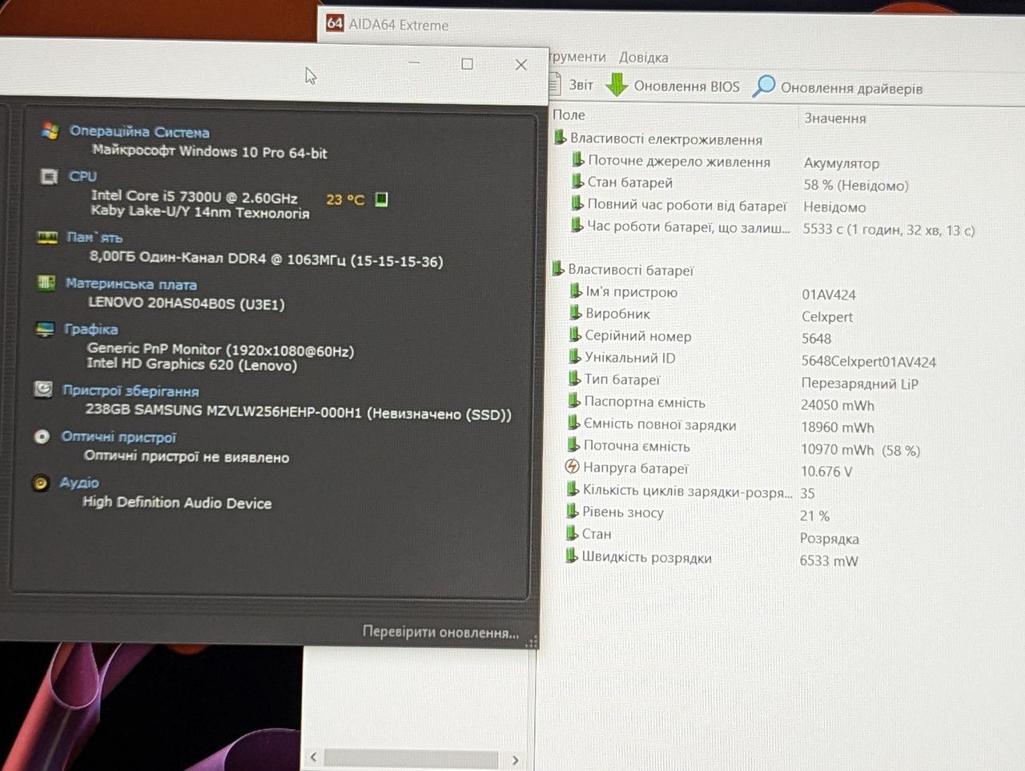The width and height of the screenshot is (1025, 771).
Task: Click the Значення column header
Action: pyautogui.click(x=834, y=118)
